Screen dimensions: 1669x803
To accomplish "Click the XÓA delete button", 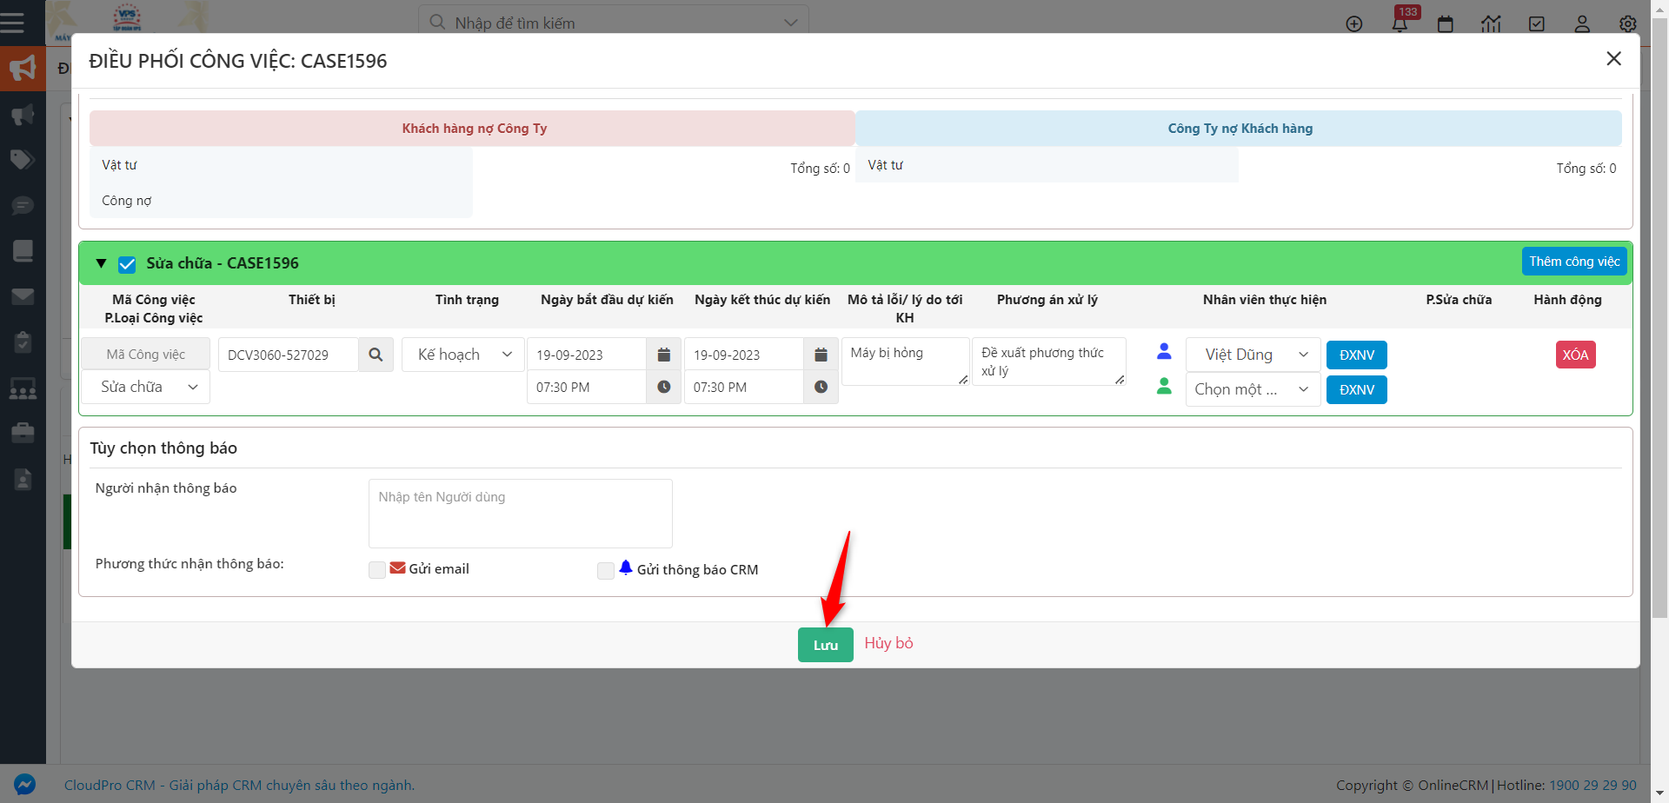I will coord(1575,355).
